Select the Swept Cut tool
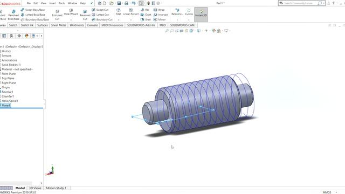 100,10
